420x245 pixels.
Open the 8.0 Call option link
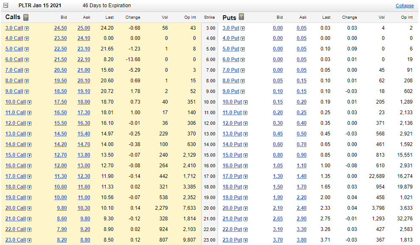coord(14,81)
